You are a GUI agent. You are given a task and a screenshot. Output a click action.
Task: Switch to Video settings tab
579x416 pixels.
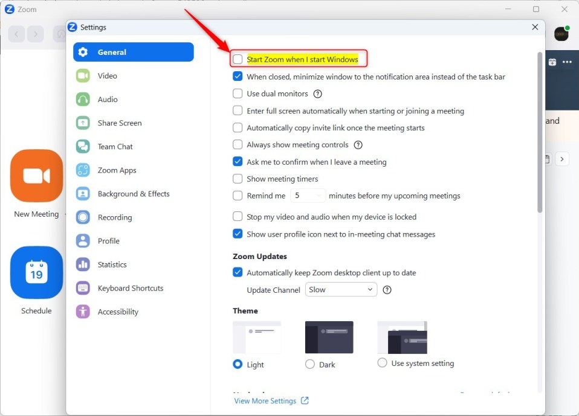[x=134, y=76]
